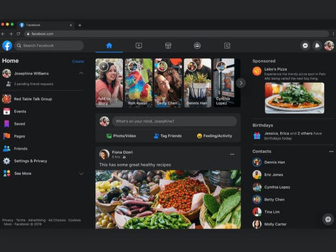Open Josephine Williams profile
Viewport: 336px width, 252px height.
(31, 73)
